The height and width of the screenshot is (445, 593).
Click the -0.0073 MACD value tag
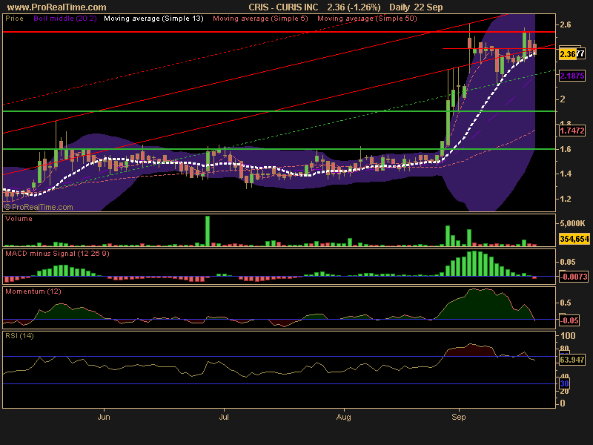coord(574,277)
